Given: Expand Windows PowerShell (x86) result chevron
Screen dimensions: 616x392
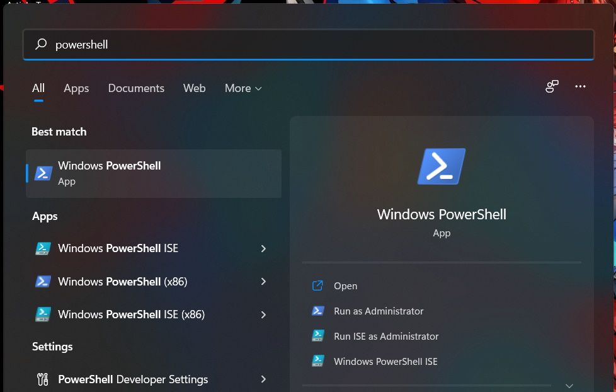Looking at the screenshot, I should point(263,281).
